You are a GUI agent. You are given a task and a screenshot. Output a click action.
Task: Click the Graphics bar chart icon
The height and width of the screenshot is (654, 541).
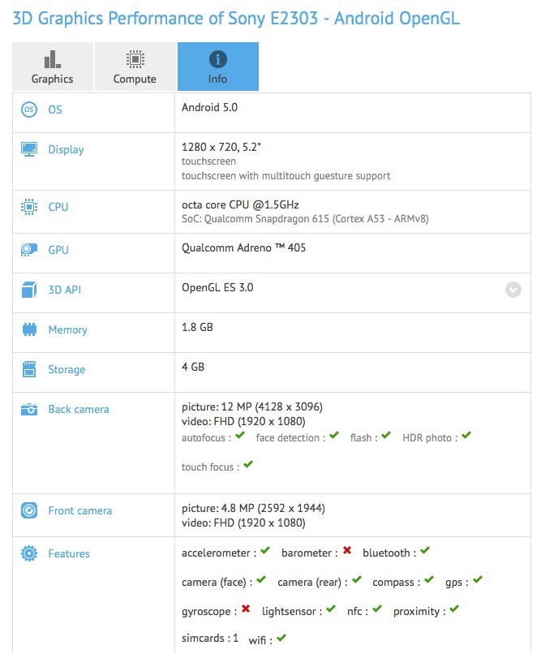[53, 59]
